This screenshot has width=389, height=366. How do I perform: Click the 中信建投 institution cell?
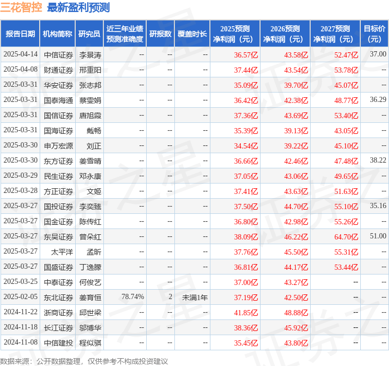[58, 343]
